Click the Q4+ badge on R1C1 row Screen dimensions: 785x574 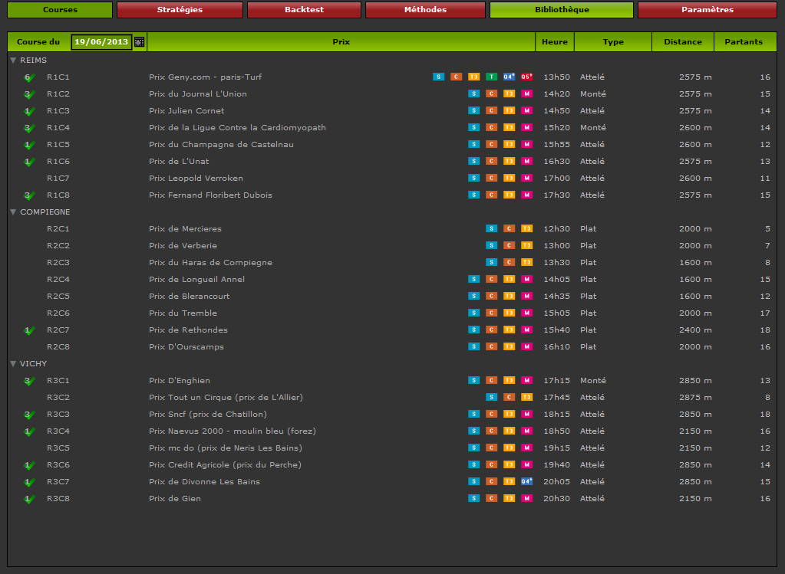pos(509,77)
